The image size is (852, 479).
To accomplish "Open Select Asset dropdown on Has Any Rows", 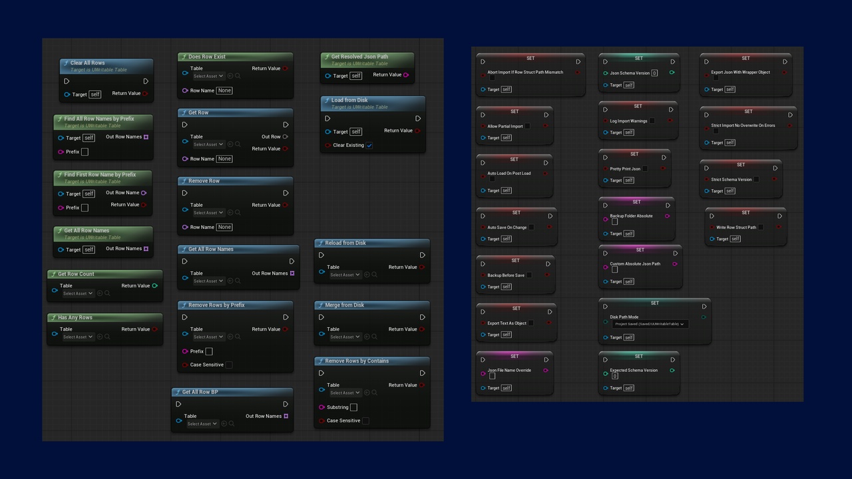I will coord(78,337).
